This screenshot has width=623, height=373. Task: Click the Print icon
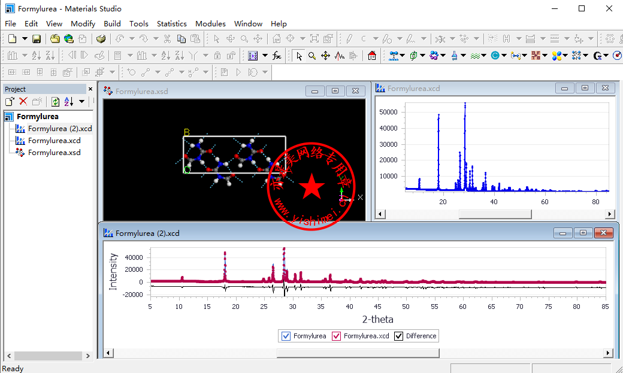coord(101,38)
